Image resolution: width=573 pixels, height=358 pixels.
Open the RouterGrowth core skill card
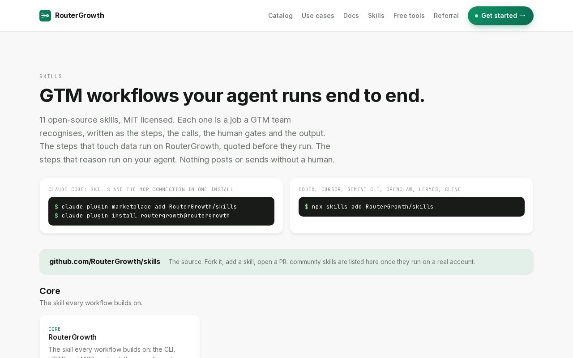pyautogui.click(x=120, y=337)
